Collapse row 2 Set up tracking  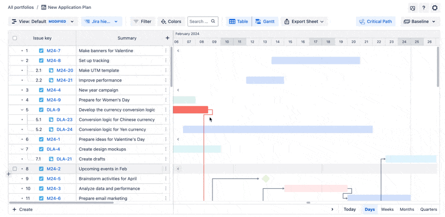[x=22, y=60]
